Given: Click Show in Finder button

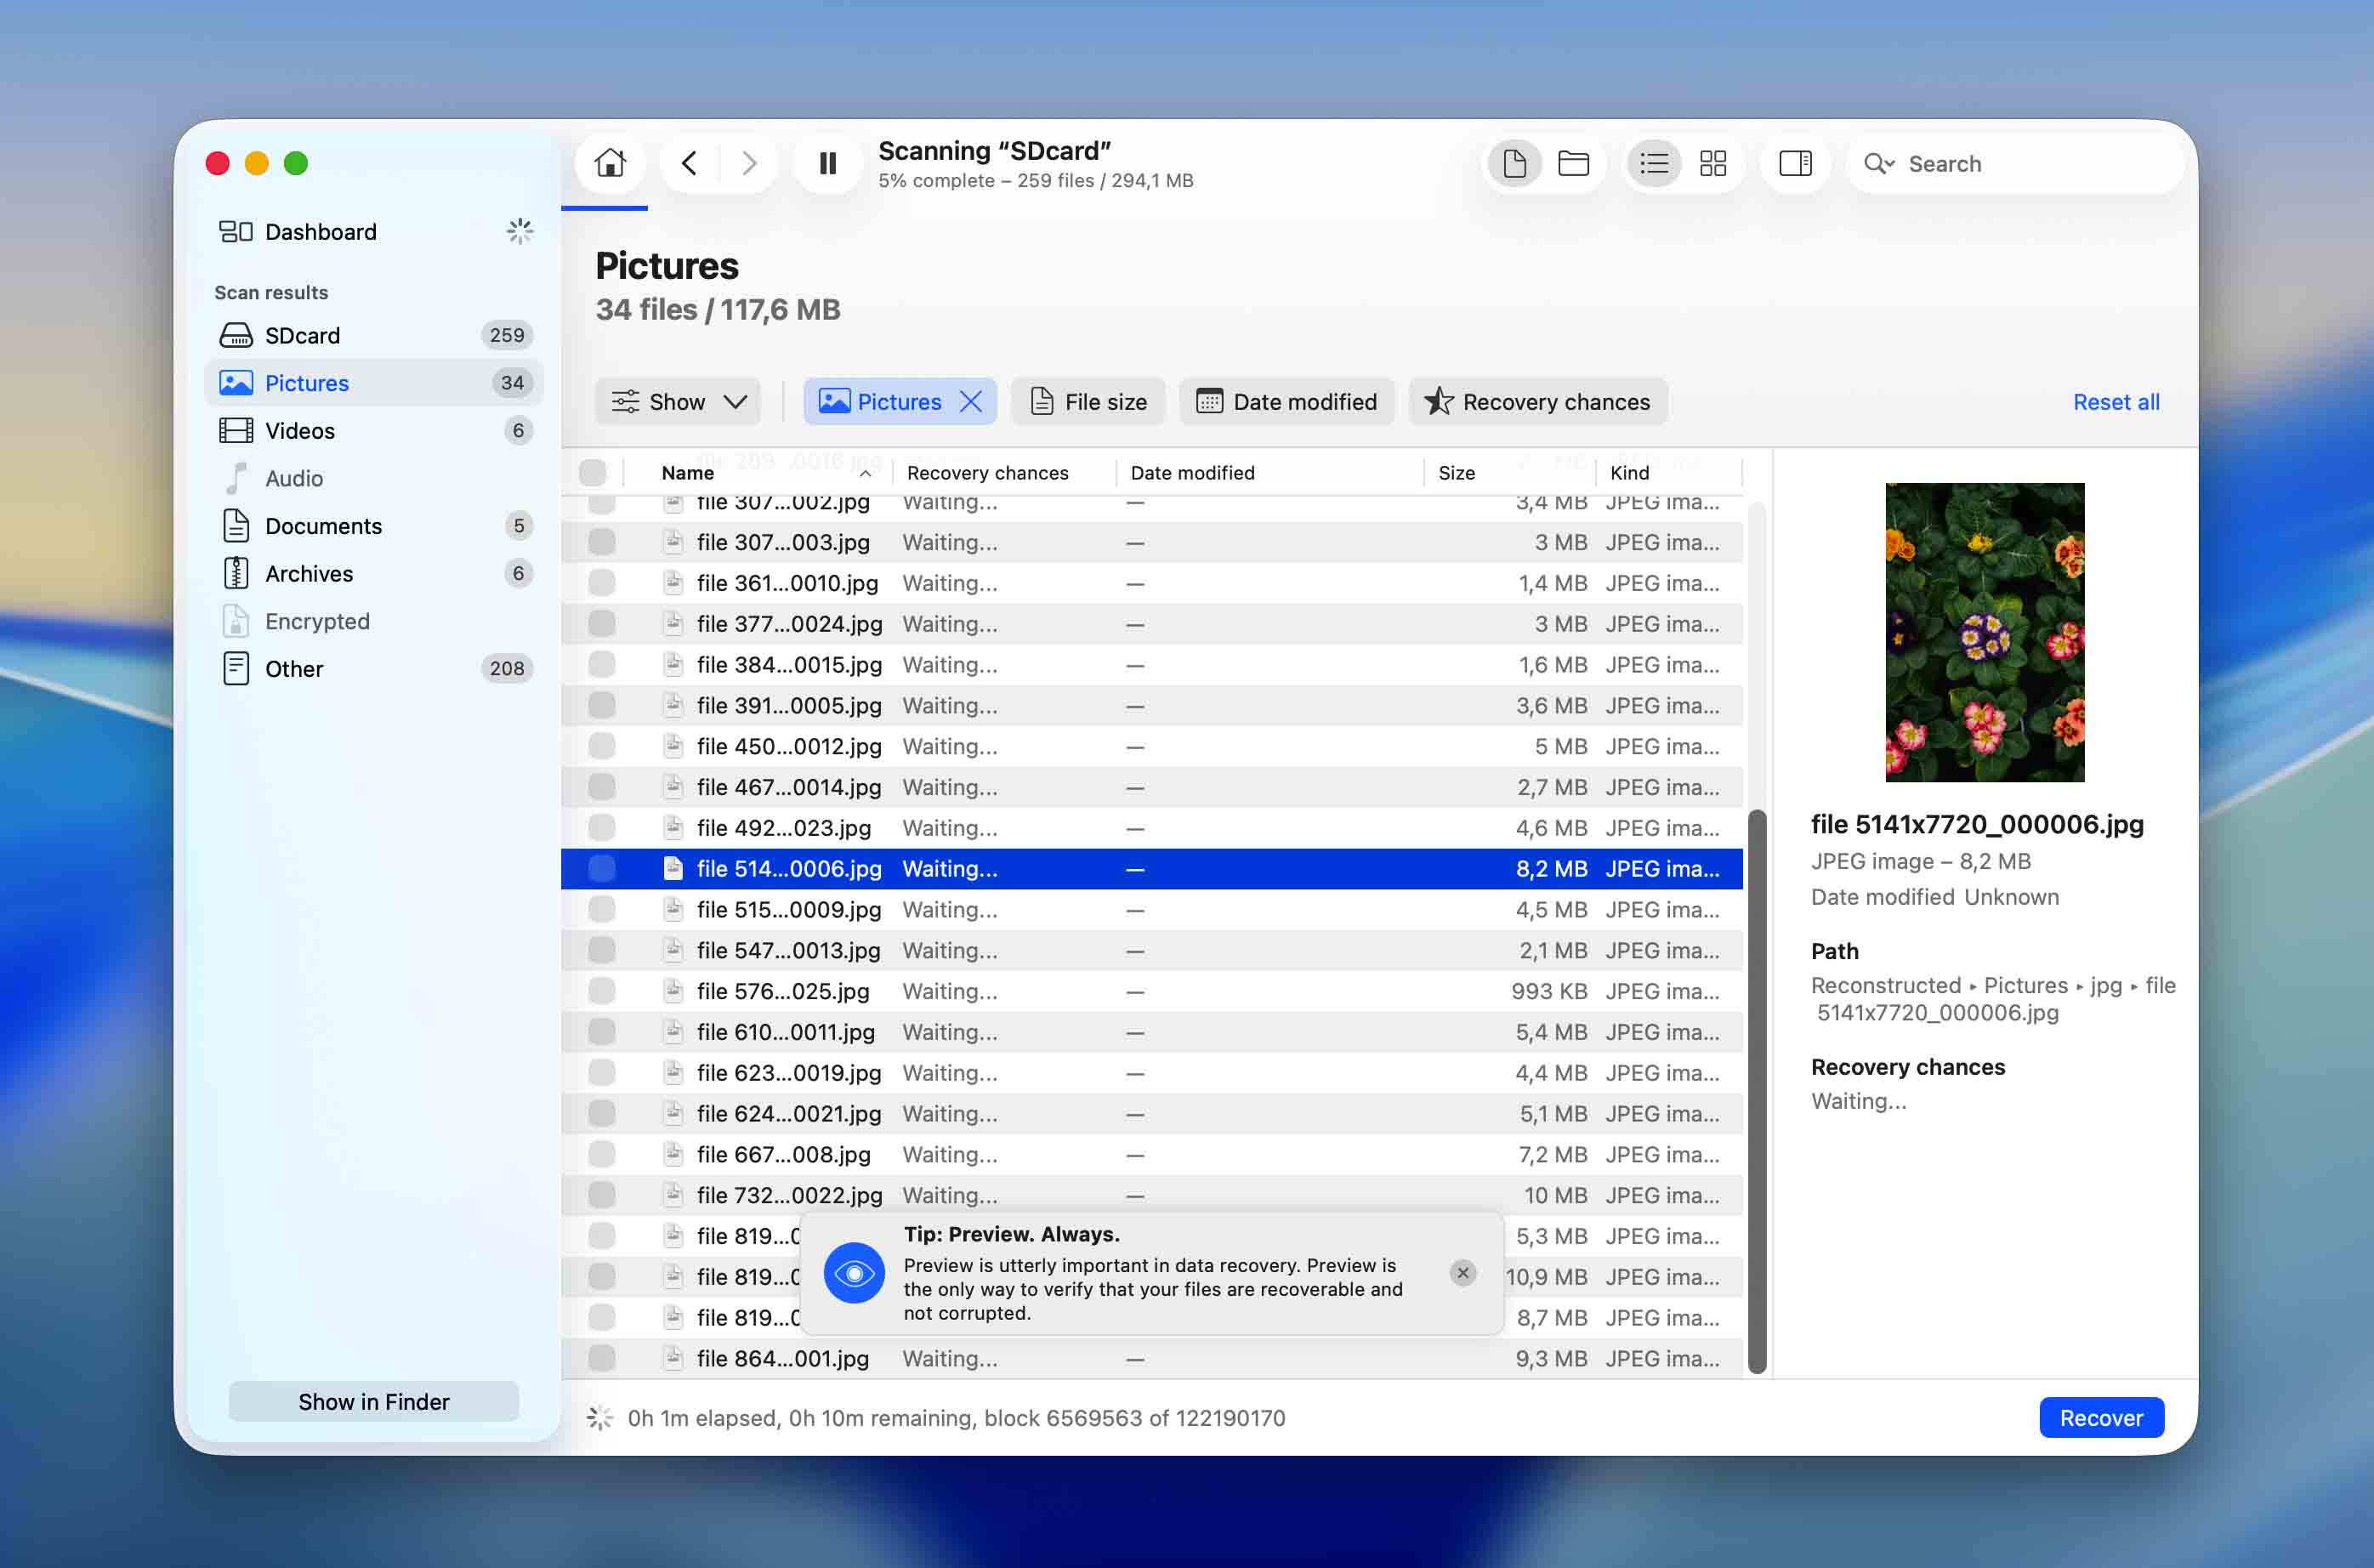Looking at the screenshot, I should click(374, 1402).
